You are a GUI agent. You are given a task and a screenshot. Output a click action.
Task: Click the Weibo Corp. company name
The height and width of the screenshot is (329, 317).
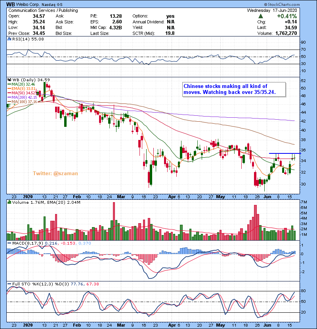point(28,4)
